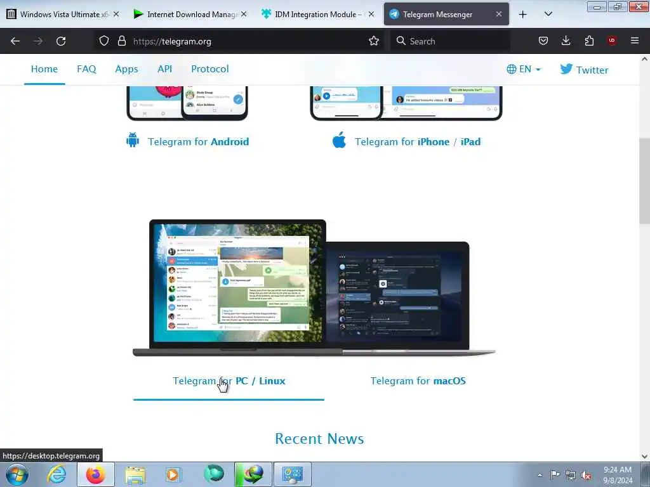Open Windows Media Player taskbar icon
The height and width of the screenshot is (487, 650).
tap(173, 475)
